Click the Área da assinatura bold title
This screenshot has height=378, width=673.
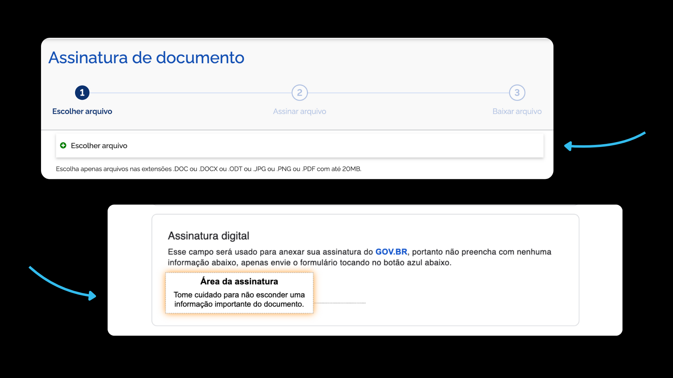click(239, 281)
